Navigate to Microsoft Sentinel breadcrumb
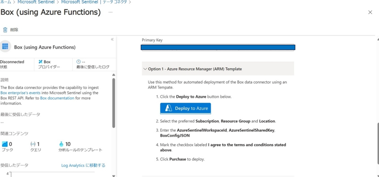This screenshot has height=177, width=379. click(x=36, y=2)
